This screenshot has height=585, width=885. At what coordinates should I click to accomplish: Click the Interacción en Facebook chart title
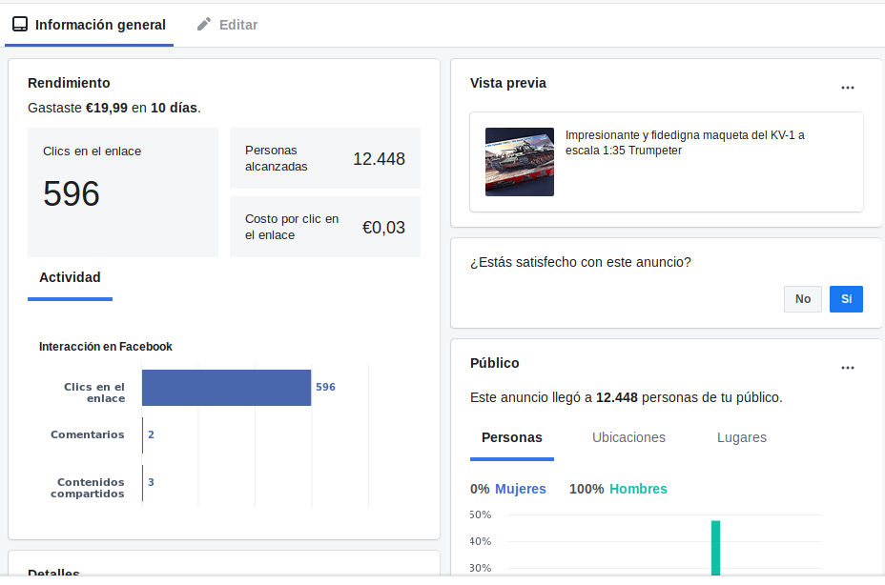(x=106, y=347)
